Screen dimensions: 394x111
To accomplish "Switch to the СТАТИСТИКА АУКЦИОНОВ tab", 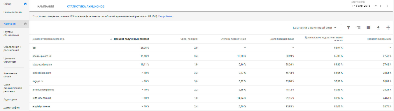I will click(x=86, y=6).
